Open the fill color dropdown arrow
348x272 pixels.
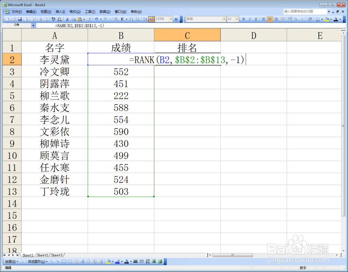pos(331,19)
